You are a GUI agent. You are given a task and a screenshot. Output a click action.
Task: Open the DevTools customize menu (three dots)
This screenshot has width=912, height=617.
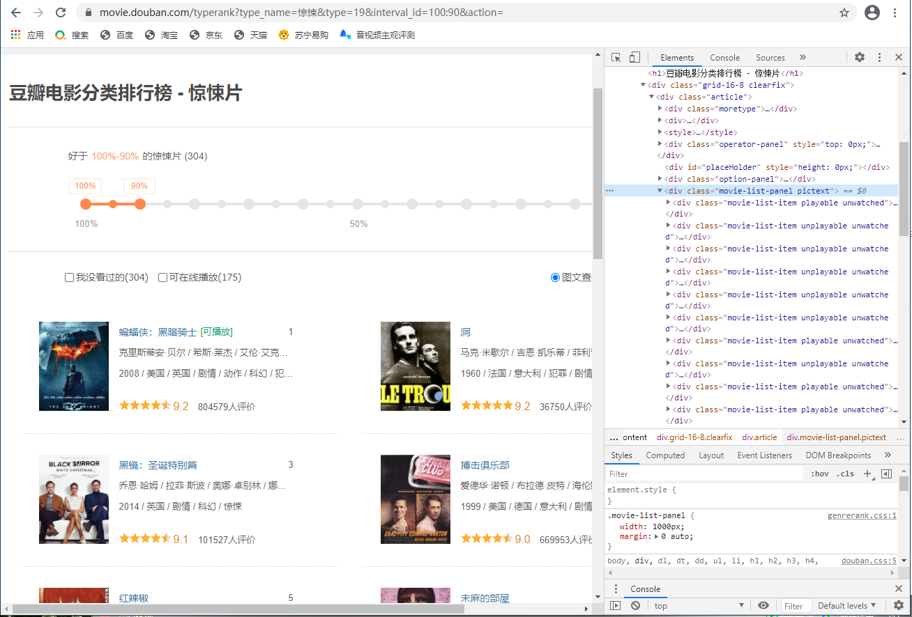coord(881,57)
